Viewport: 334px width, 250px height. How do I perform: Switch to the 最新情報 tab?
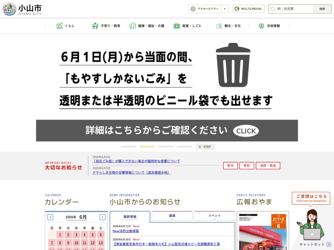click(x=130, y=217)
